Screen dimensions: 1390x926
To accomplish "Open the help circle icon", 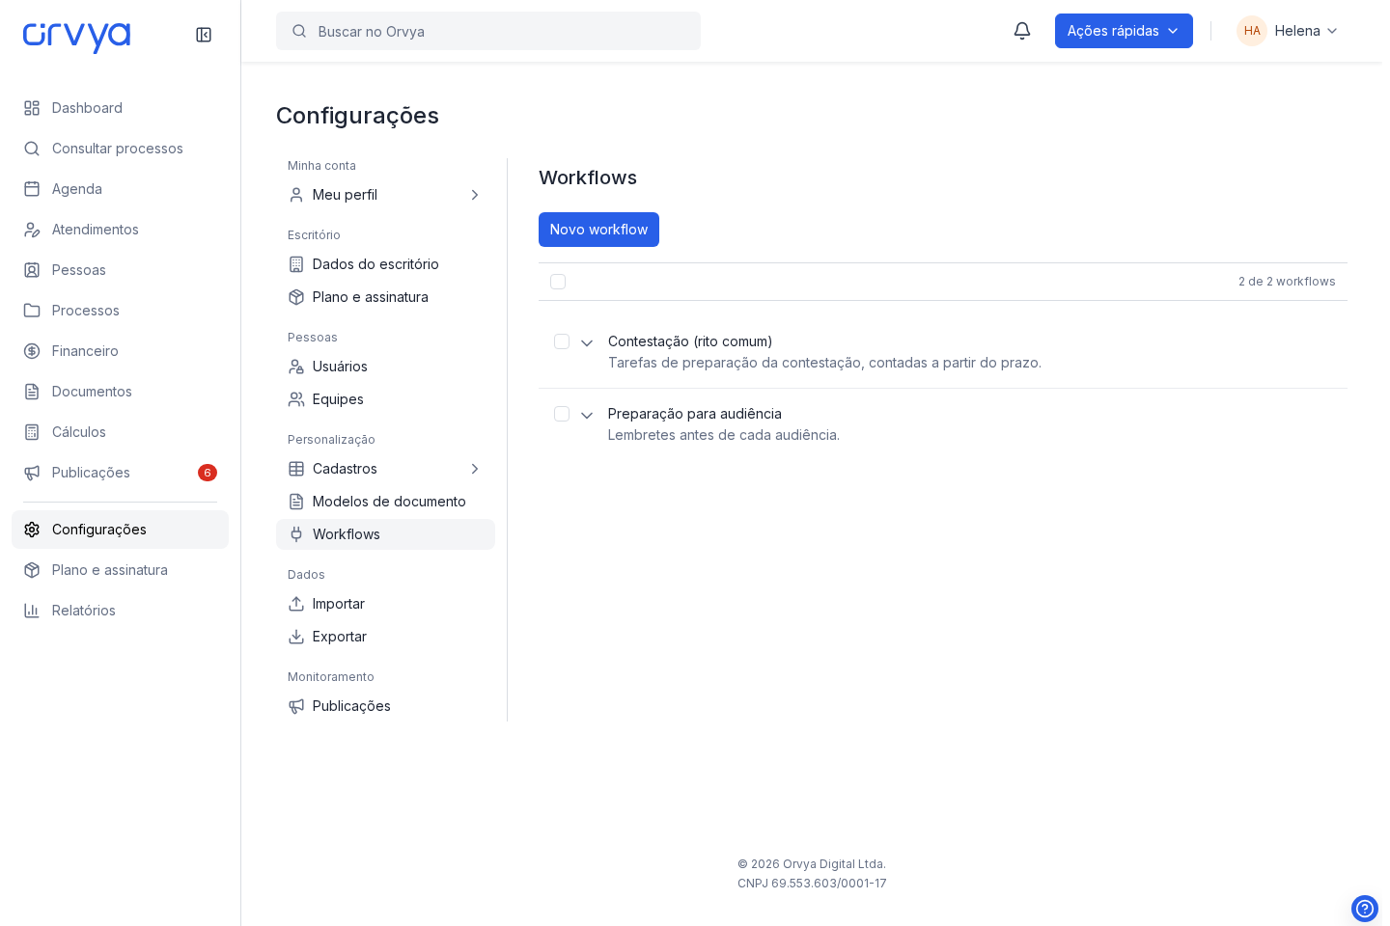I will tap(1365, 909).
